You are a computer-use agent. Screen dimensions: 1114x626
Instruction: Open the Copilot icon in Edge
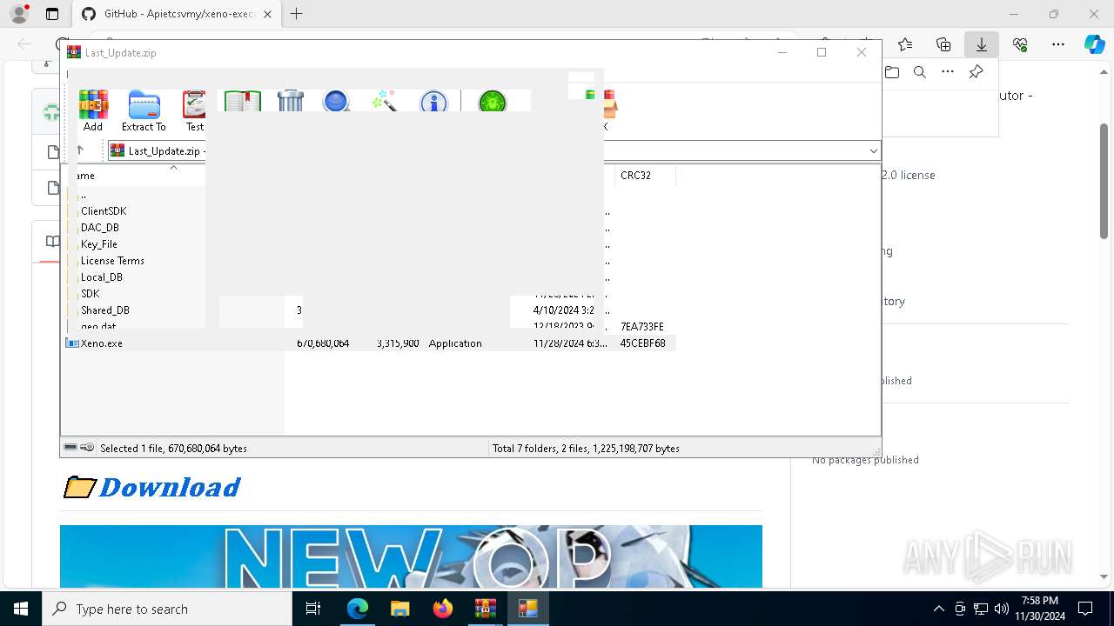pos(1095,44)
